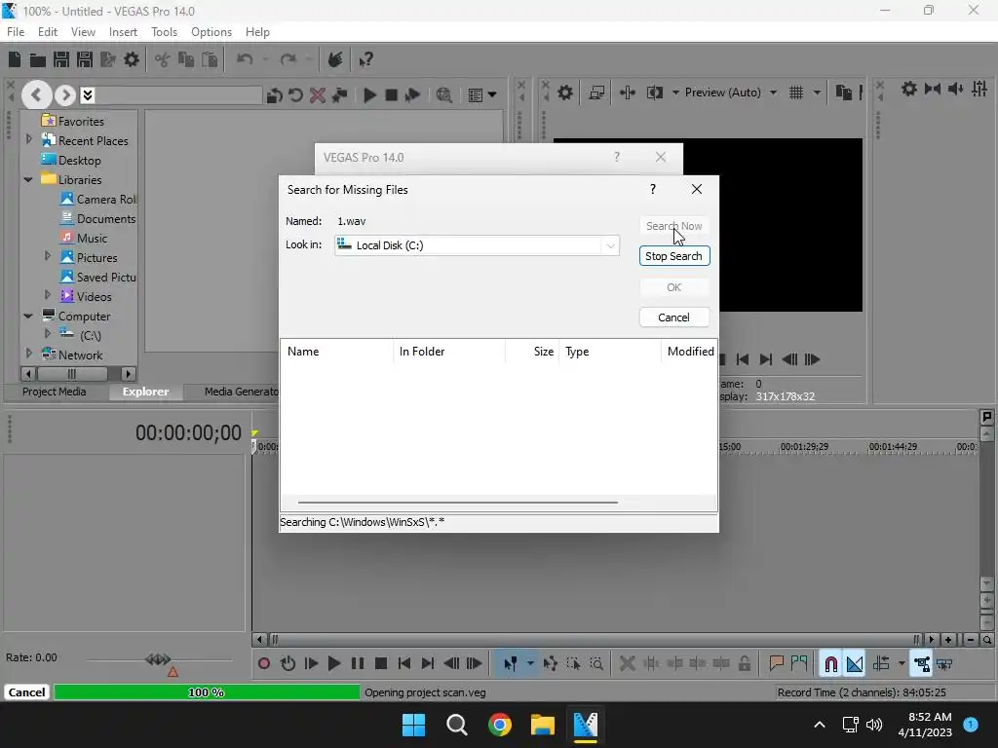Open Explorer address history double-chevron dropdown
Image resolution: width=998 pixels, height=748 pixels.
coord(88,95)
